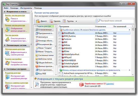Check the ActiveCheck component checkbox
138x96 pixels.
pos(60,73)
